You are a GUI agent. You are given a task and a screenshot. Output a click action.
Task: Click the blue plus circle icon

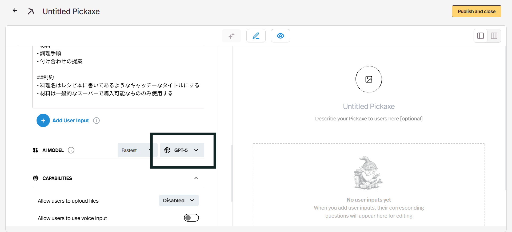pos(43,120)
